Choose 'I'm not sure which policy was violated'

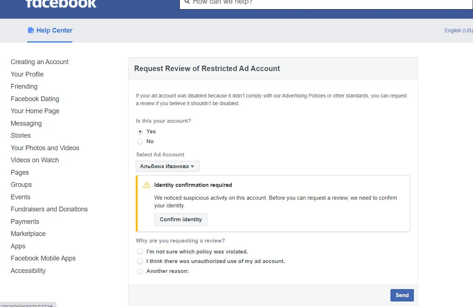(140, 252)
